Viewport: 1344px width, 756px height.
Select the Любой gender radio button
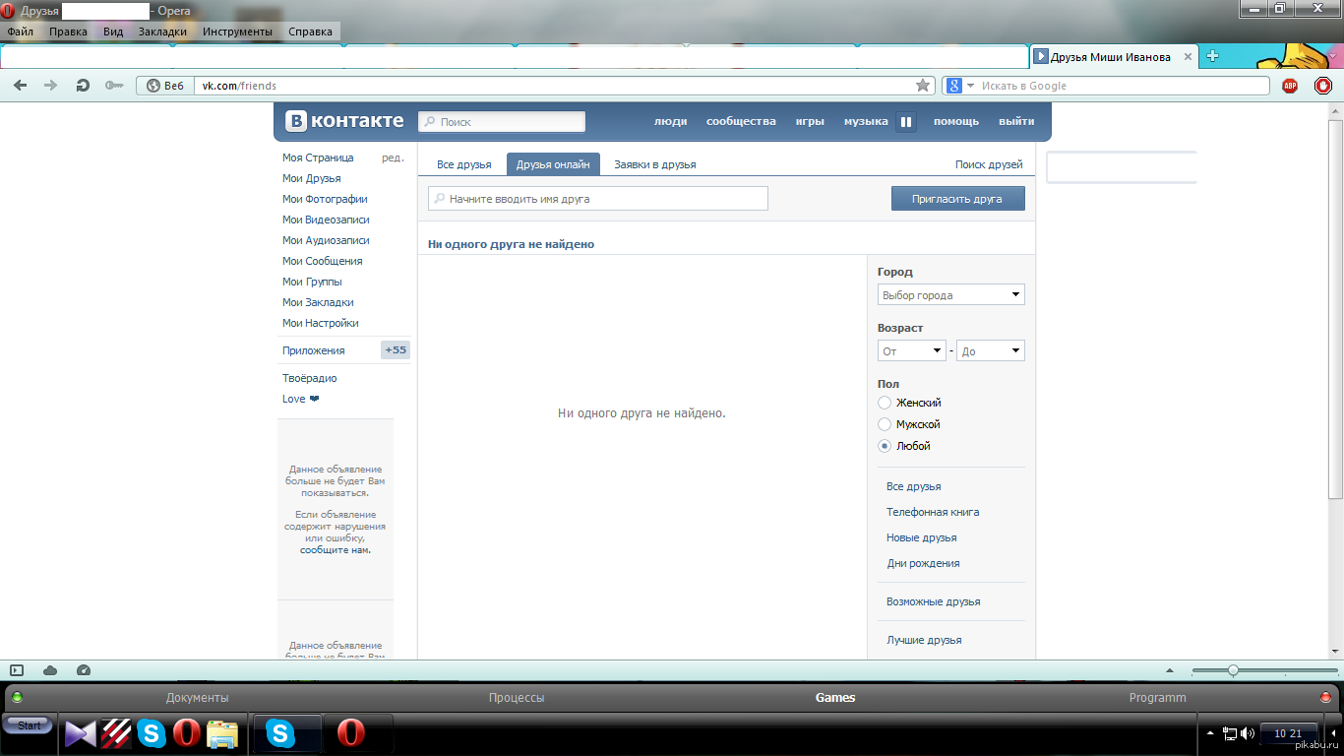pyautogui.click(x=885, y=446)
